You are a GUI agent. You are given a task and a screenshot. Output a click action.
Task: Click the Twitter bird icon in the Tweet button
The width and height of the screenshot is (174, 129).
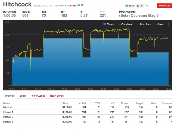(x=127, y=6)
